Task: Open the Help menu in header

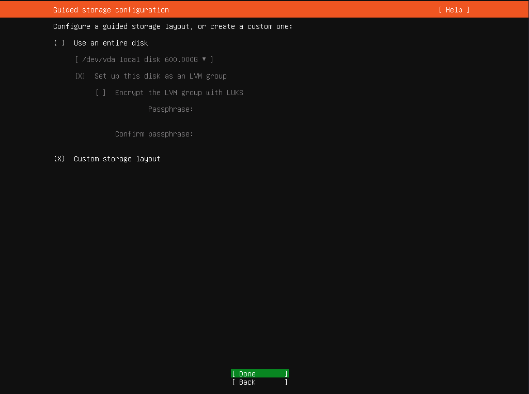Action: [454, 10]
